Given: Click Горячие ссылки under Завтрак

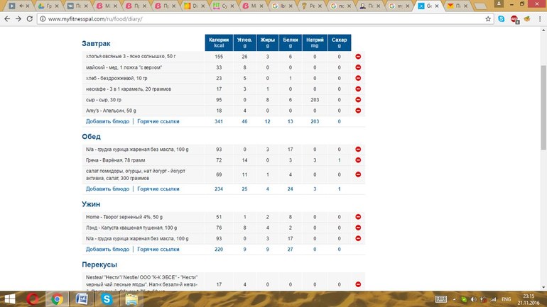Looking at the screenshot, I should 158,121.
